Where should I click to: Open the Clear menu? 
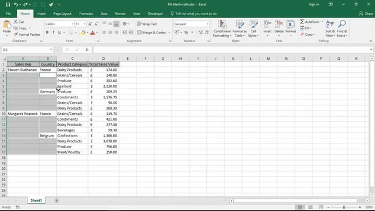(x=308, y=35)
